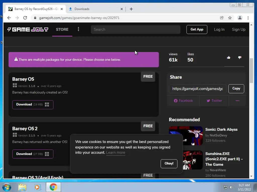Viewport: 257px width, 192px height.
Task: Go back in Chrome
Action: click(x=9, y=18)
